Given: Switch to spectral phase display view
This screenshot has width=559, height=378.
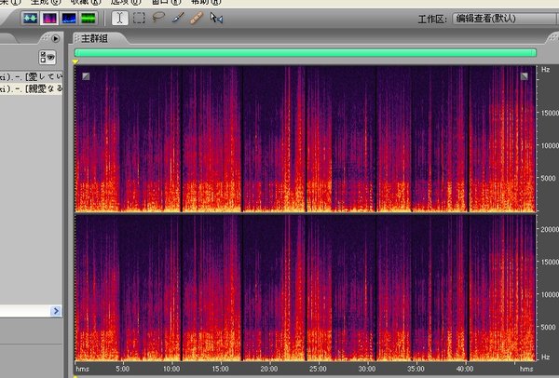Looking at the screenshot, I should tap(89, 18).
